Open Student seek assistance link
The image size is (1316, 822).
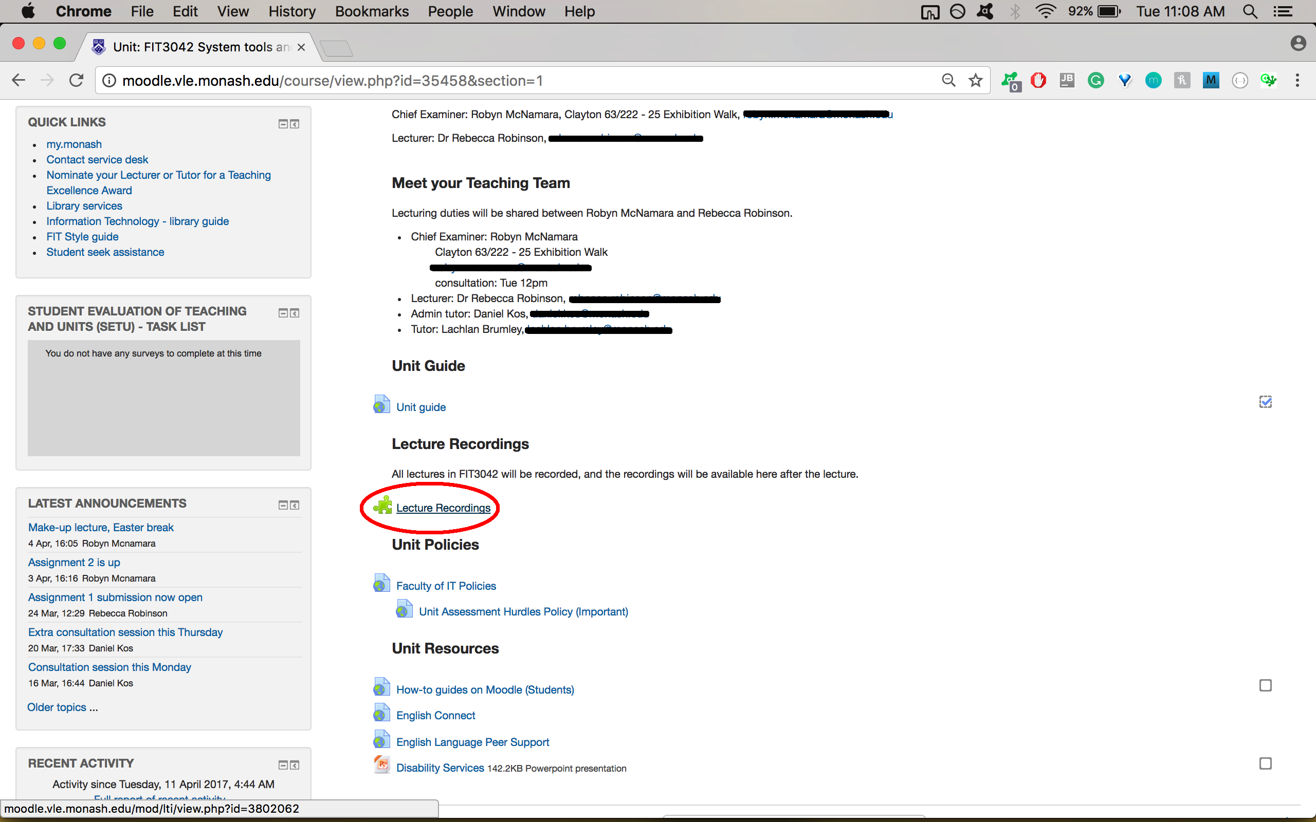(x=105, y=252)
